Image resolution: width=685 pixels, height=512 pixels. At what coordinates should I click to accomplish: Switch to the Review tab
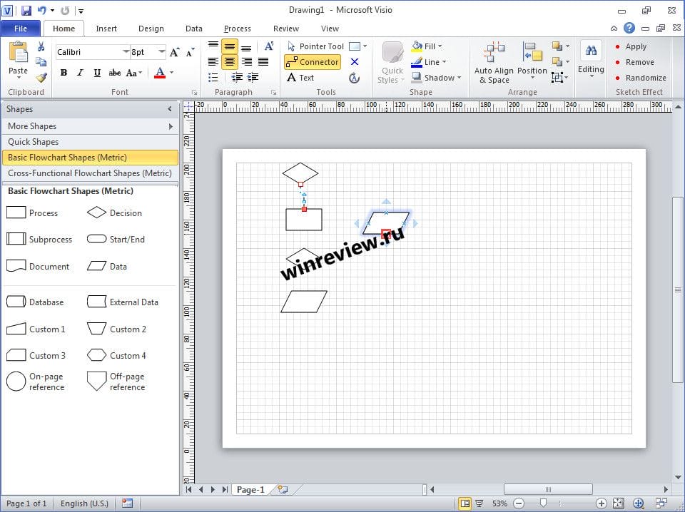point(286,29)
